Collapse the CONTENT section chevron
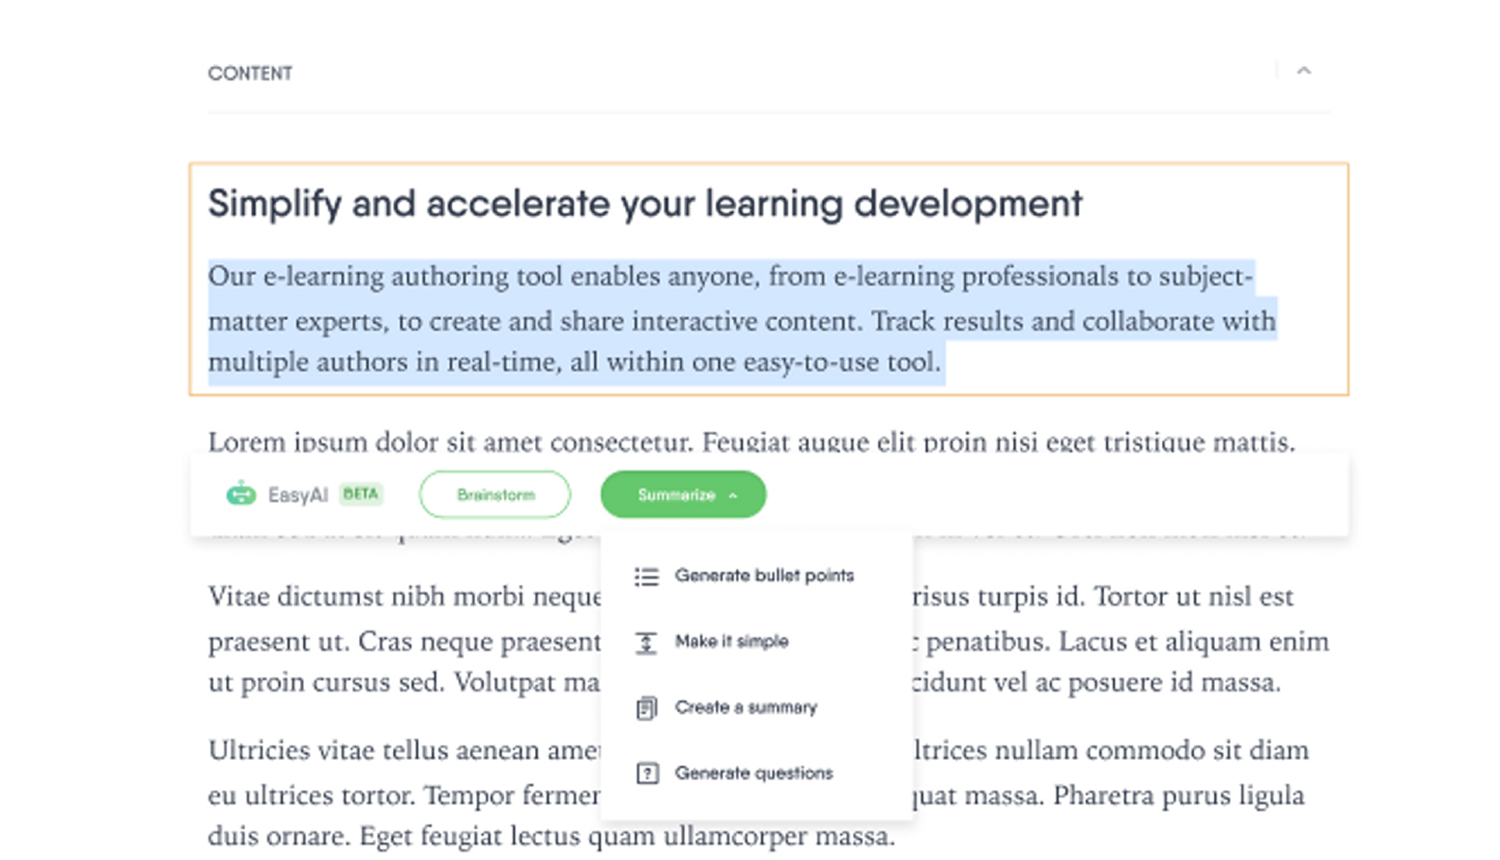Viewport: 1500px width, 860px height. point(1303,71)
